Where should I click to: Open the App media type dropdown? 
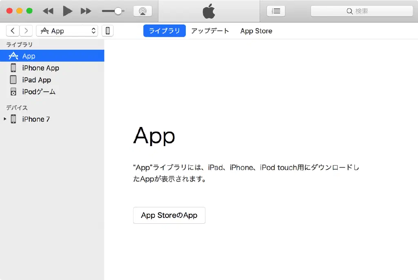click(x=67, y=31)
